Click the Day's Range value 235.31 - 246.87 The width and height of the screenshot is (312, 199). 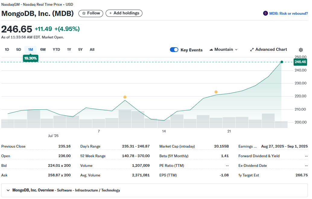[x=136, y=146]
